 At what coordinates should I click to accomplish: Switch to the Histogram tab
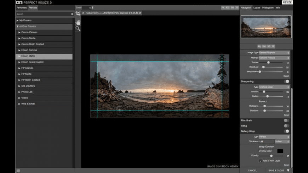268,7
